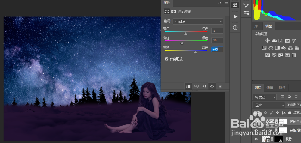Select the 调整 tab

point(269,26)
